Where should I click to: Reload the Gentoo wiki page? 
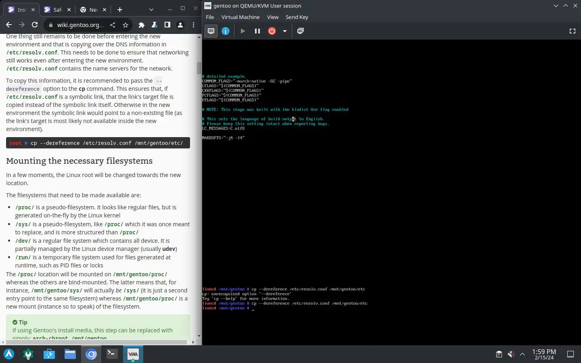click(x=35, y=25)
